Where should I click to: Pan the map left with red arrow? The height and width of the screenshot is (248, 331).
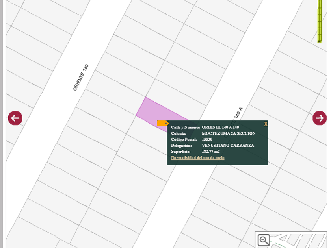coord(15,118)
